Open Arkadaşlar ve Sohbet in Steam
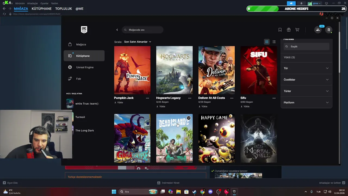Viewport: 348px width, 196px height. [332, 183]
